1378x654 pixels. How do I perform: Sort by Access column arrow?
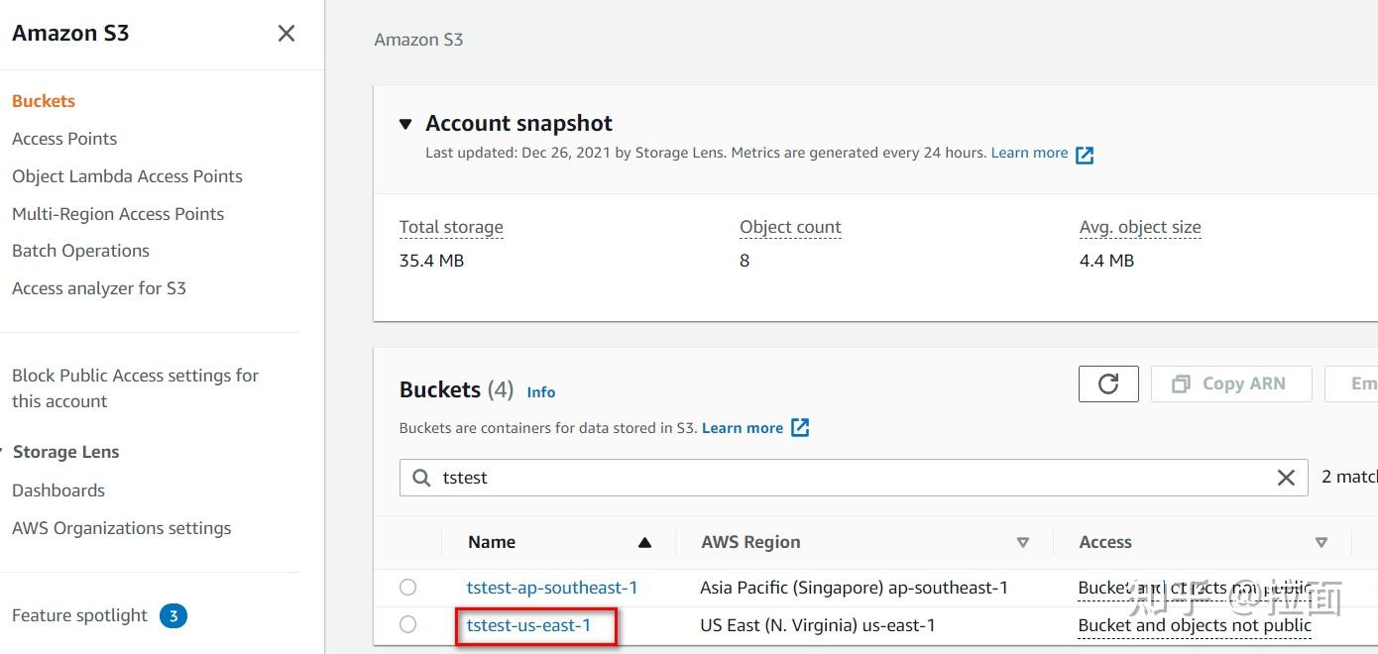tap(1321, 542)
